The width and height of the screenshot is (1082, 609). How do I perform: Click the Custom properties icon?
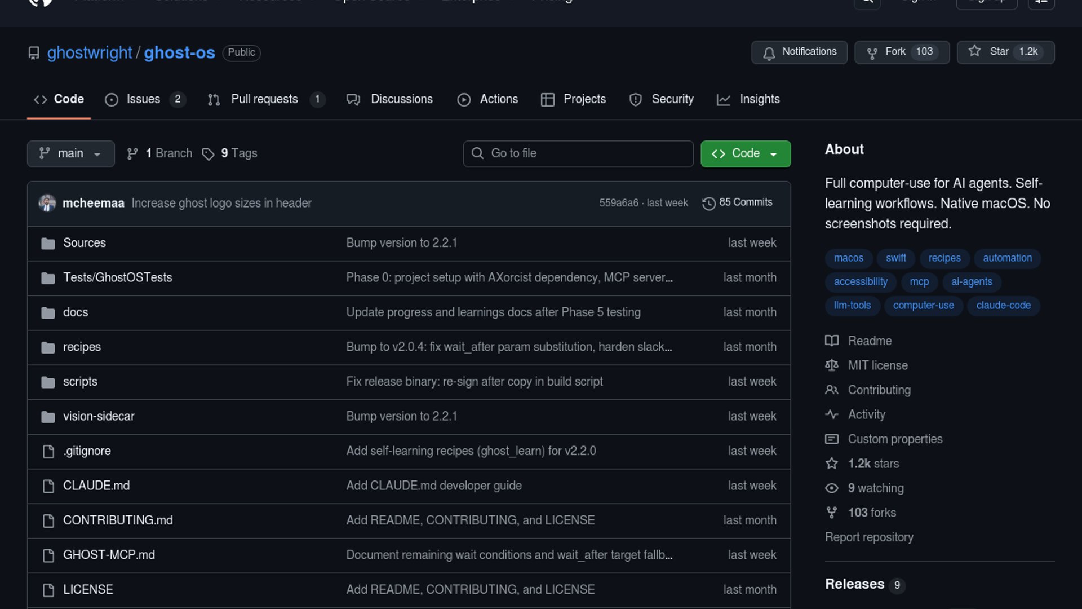(832, 439)
